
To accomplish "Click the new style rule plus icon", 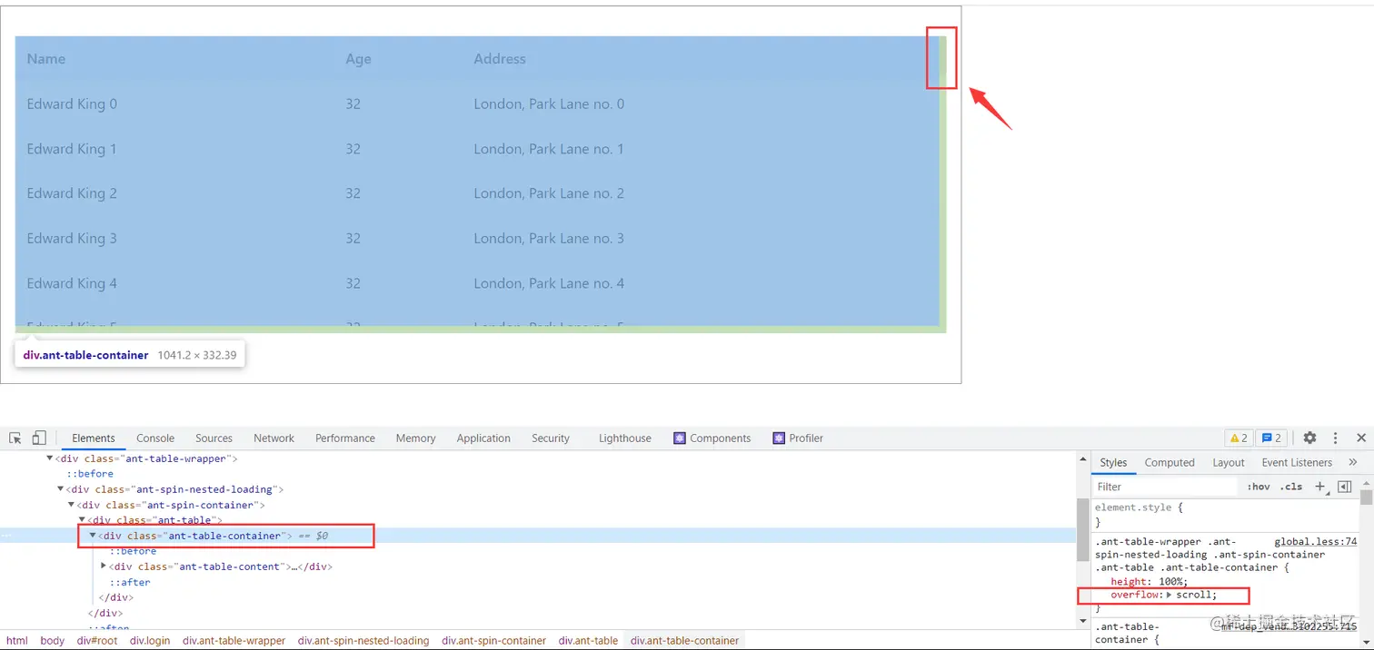I will [x=1320, y=487].
